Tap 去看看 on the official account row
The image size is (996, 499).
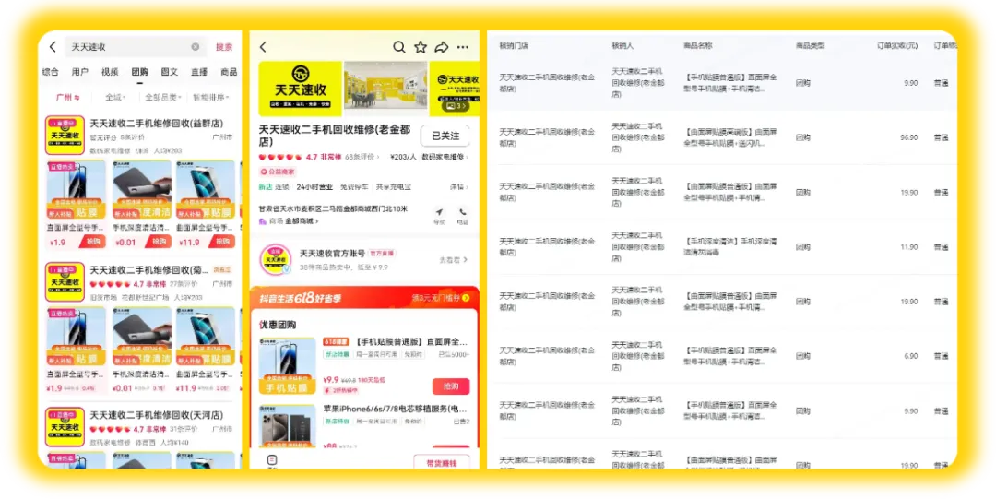[x=454, y=260]
